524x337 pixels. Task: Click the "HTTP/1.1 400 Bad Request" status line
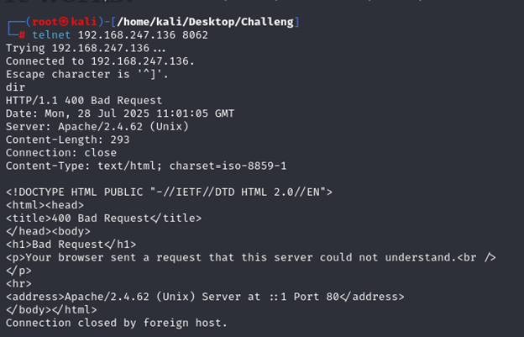[x=84, y=100]
